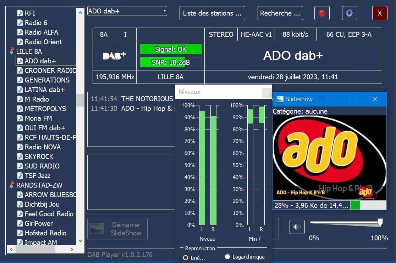
Task: Click the Slideshow window title icon
Action: pos(280,99)
